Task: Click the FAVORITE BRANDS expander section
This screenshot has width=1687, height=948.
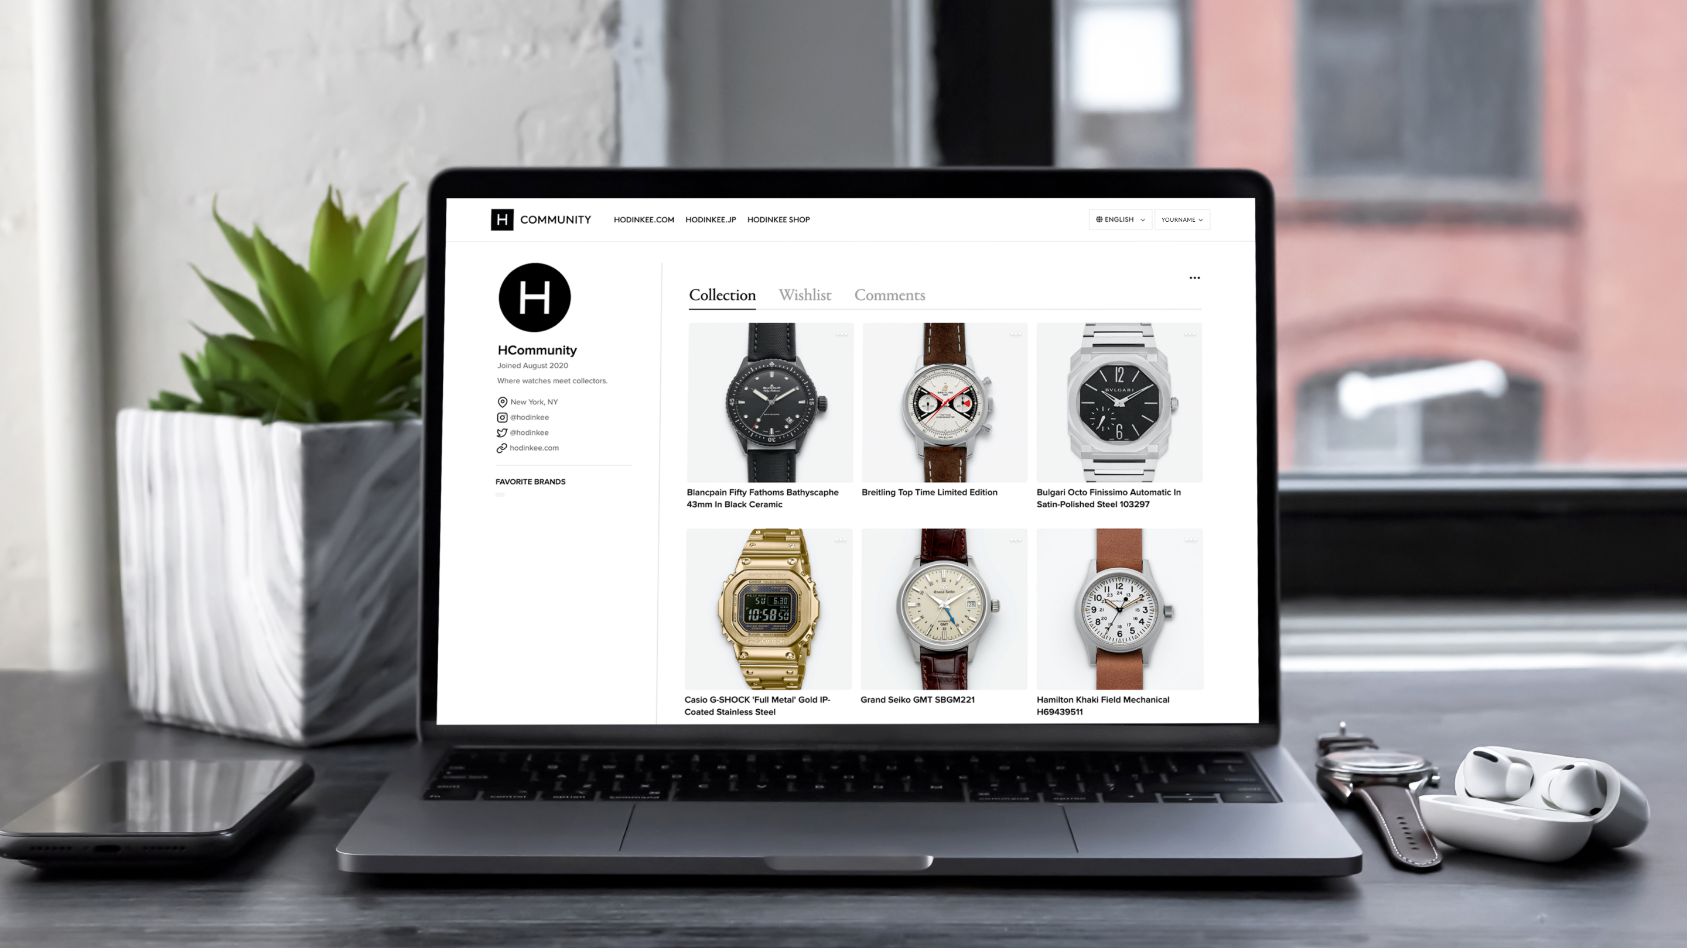Action: [531, 480]
